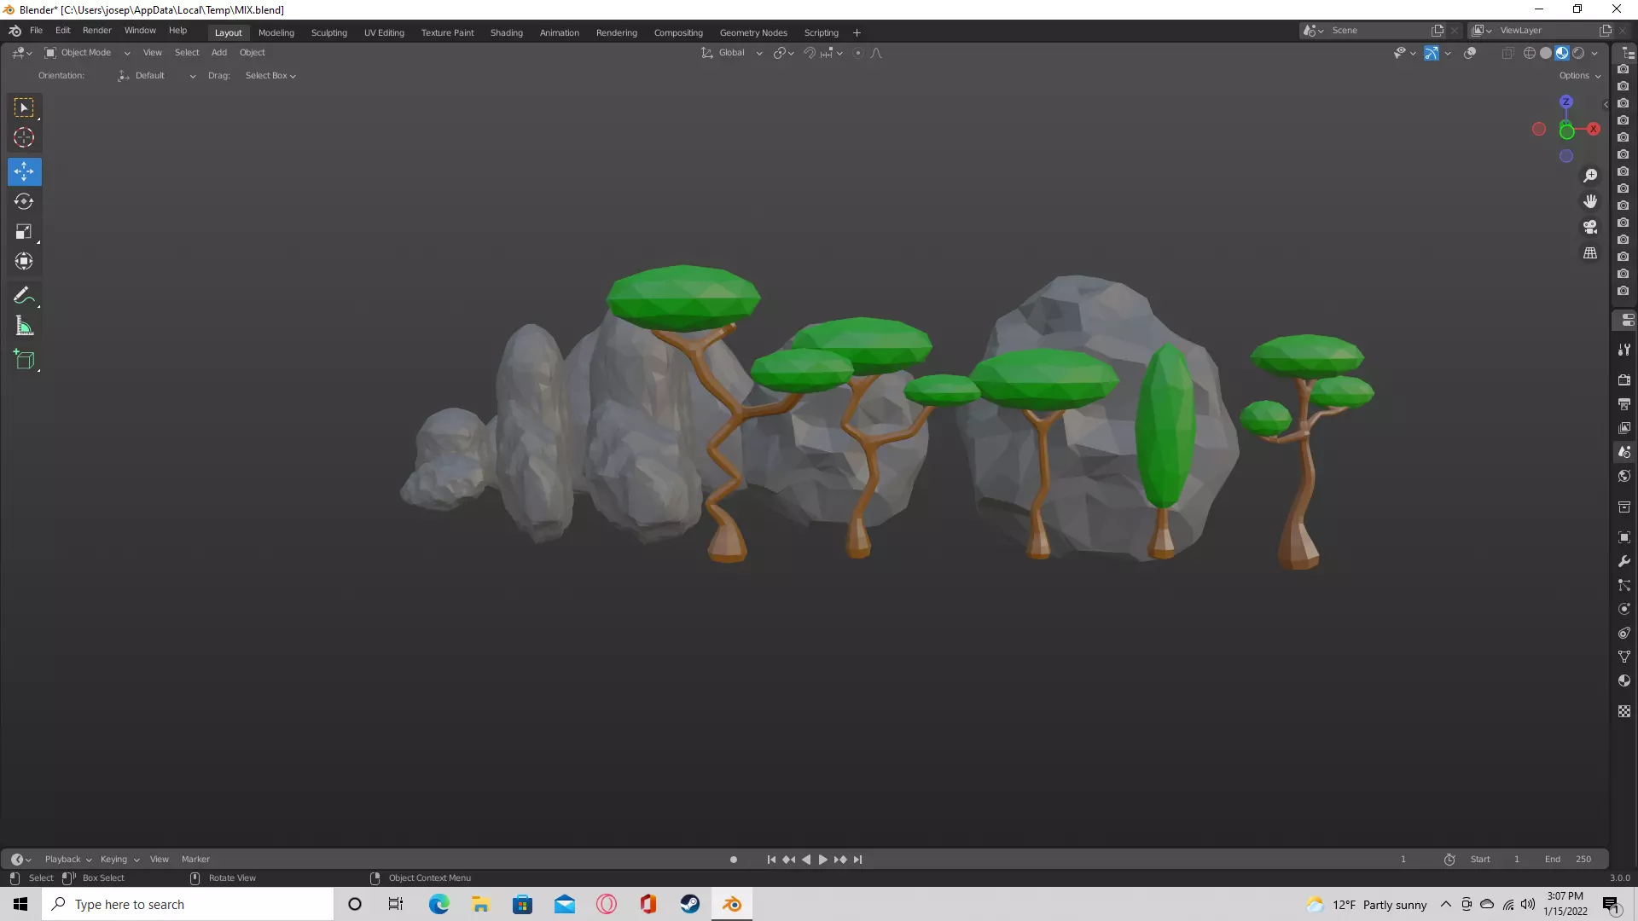Image resolution: width=1638 pixels, height=921 pixels.
Task: Toggle Show Overlays in viewport header
Action: (x=1470, y=53)
